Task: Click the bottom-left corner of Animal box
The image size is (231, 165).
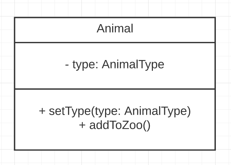Action: (15, 150)
